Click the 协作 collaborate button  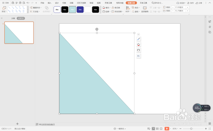pos(190,3)
